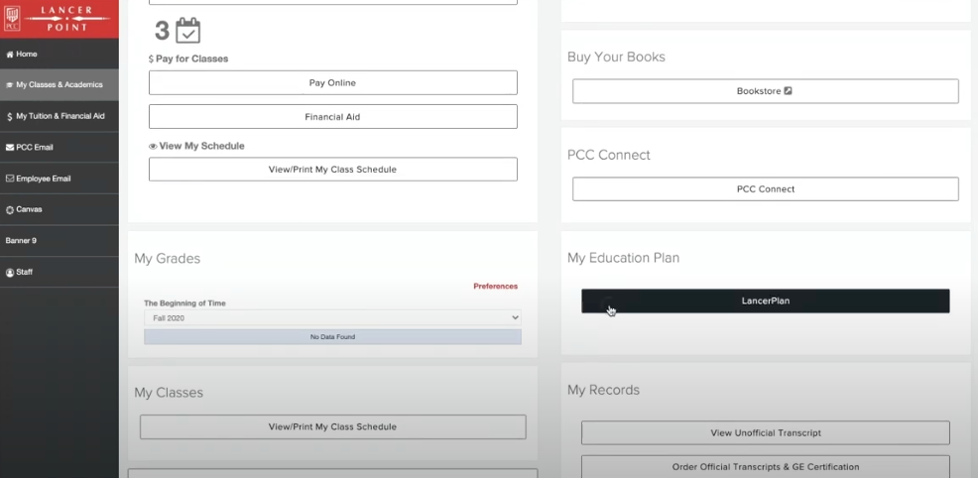
Task: Click the My Education Plan heading
Action: 623,258
